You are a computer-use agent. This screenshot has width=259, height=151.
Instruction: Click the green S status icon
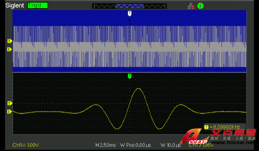pyautogui.click(x=200, y=6)
